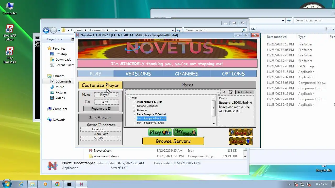This screenshot has width=335, height=188.
Task: Open Google Chrome from the taskbar
Action: pyautogui.click(x=57, y=184)
